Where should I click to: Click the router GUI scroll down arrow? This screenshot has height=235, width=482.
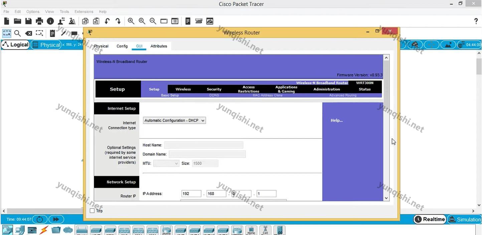pyautogui.click(x=386, y=198)
